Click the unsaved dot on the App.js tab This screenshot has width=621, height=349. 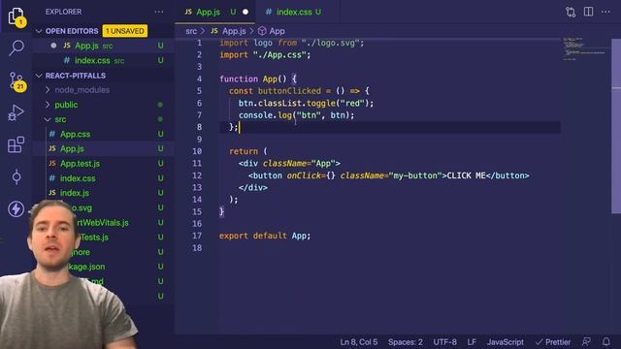click(245, 12)
